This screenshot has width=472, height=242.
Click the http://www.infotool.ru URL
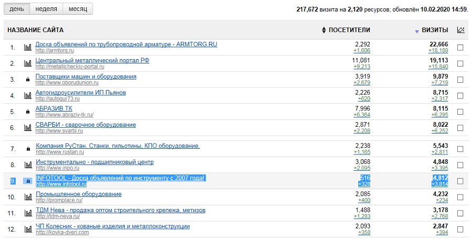(x=61, y=184)
